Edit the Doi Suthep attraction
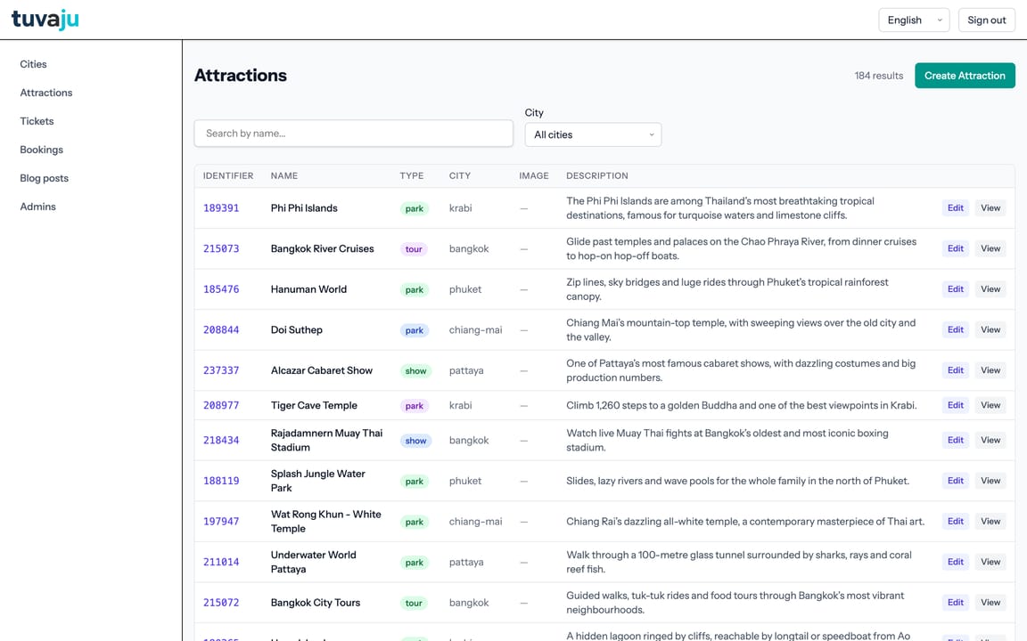1027x641 pixels. click(x=956, y=329)
